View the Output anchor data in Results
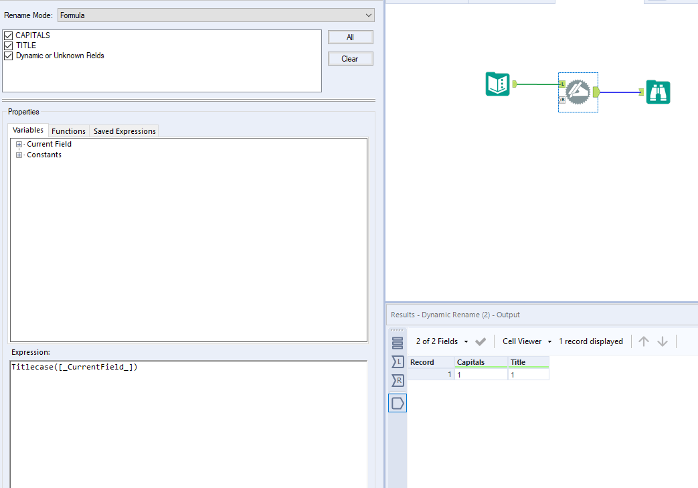Image resolution: width=698 pixels, height=488 pixels. (397, 402)
